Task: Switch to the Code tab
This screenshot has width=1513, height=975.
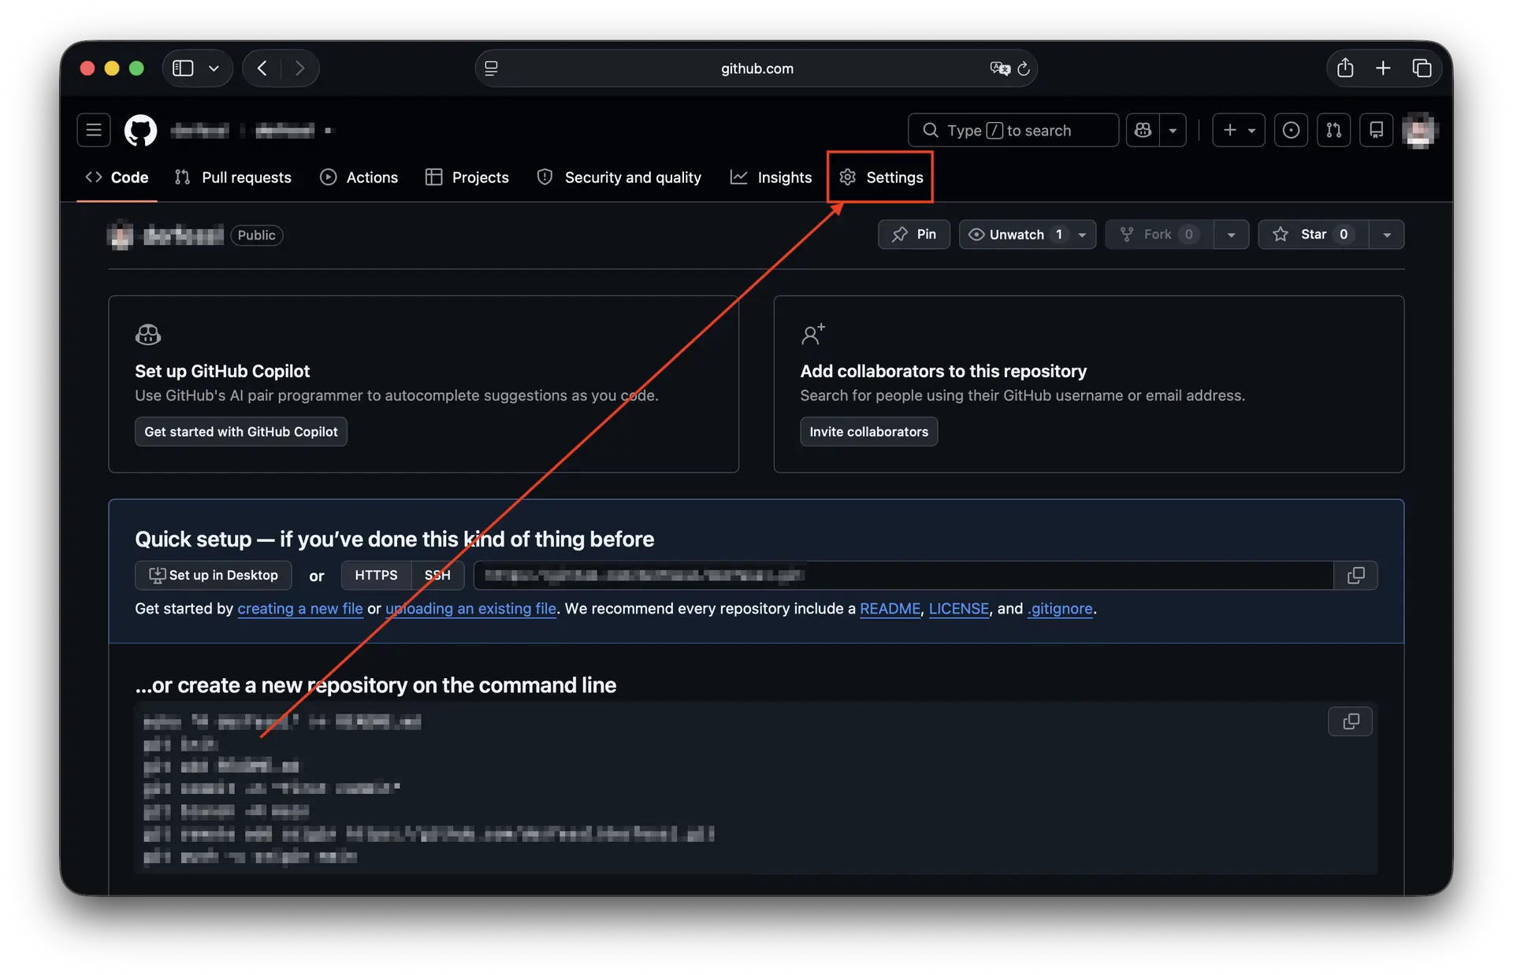Action: [x=117, y=177]
